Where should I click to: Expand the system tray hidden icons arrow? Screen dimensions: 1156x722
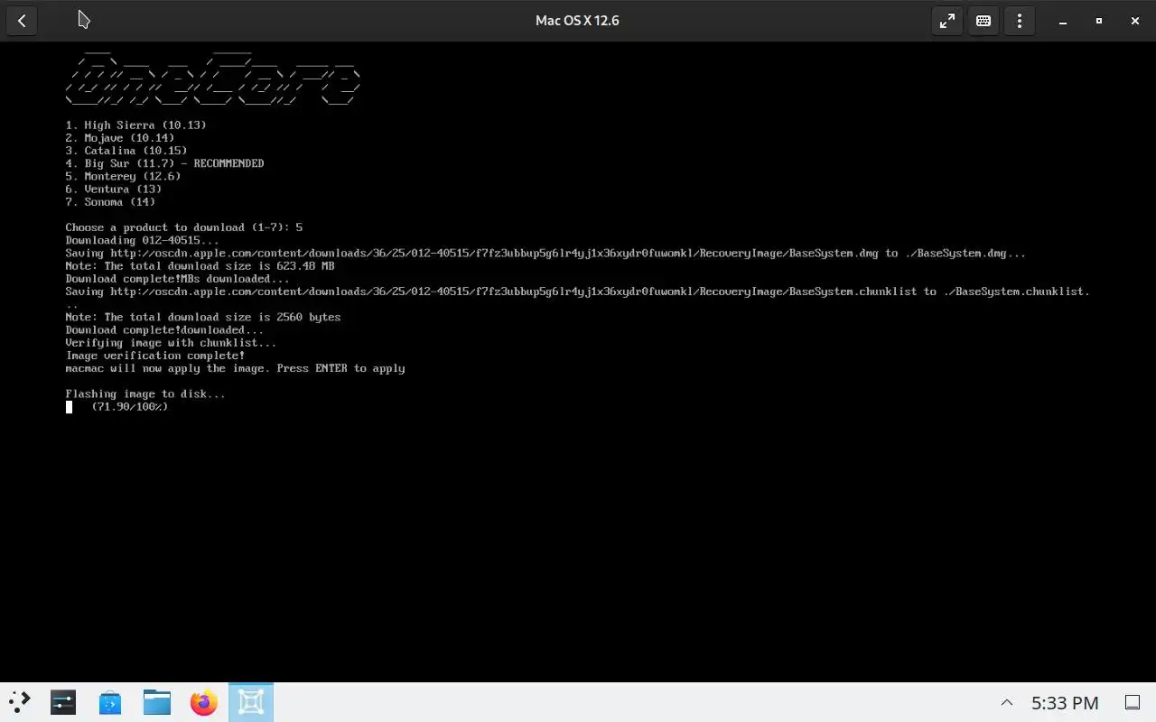tap(1007, 702)
